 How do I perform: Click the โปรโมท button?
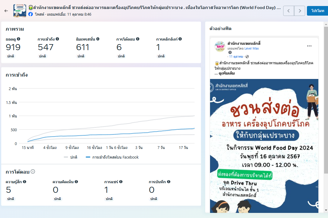[x=317, y=11]
